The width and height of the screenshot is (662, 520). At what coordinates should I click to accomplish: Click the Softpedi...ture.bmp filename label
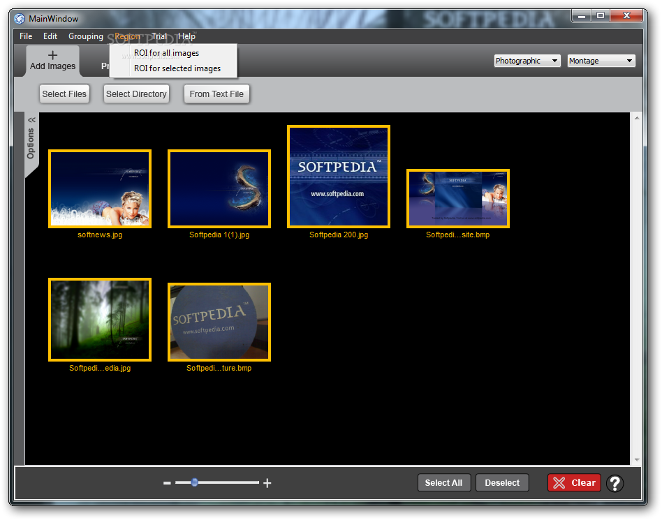[219, 368]
